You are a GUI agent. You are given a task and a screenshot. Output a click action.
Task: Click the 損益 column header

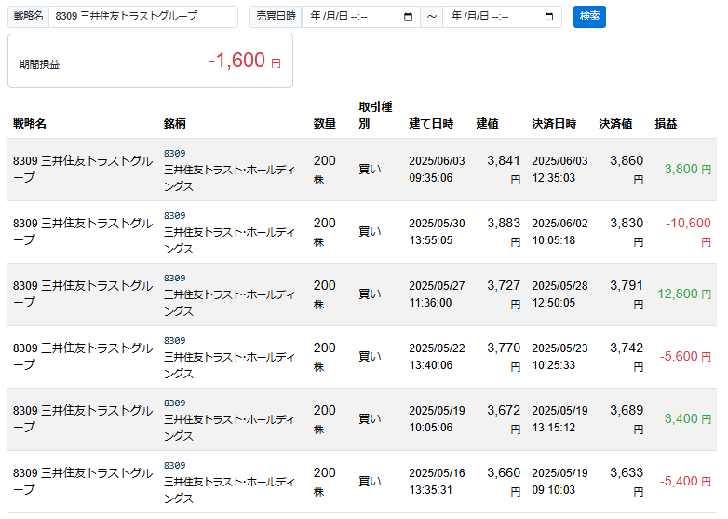[666, 124]
